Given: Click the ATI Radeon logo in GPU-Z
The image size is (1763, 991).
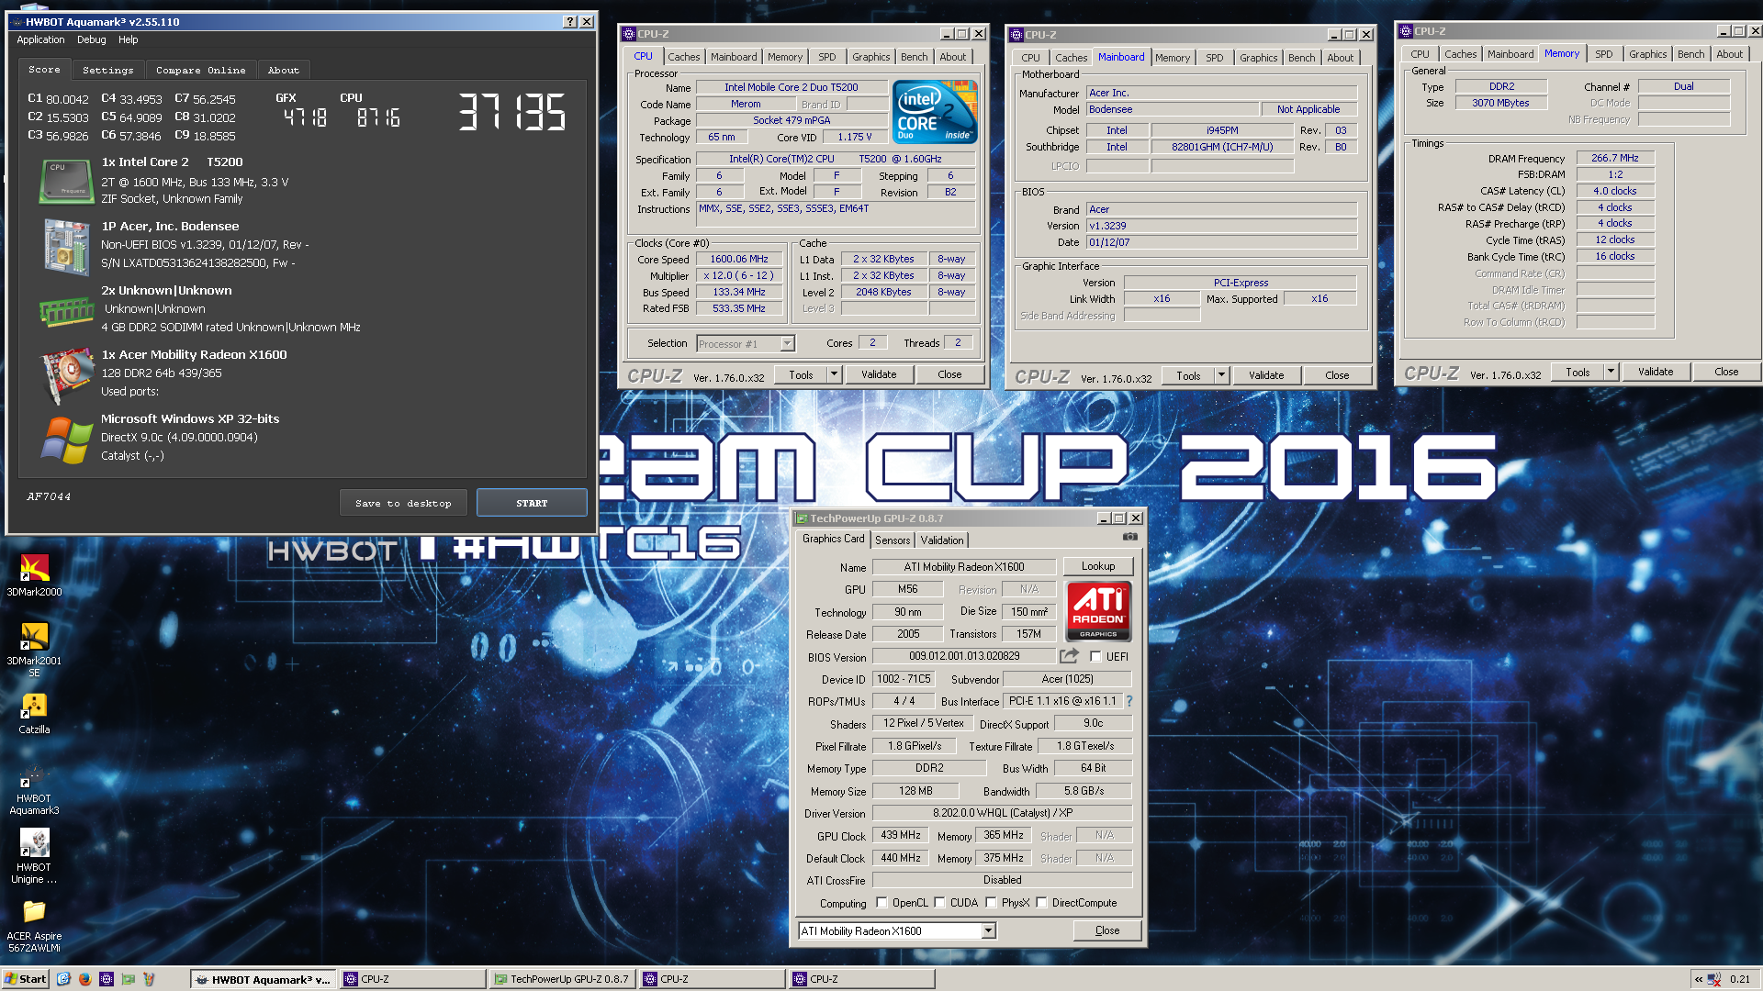Looking at the screenshot, I should (x=1098, y=611).
